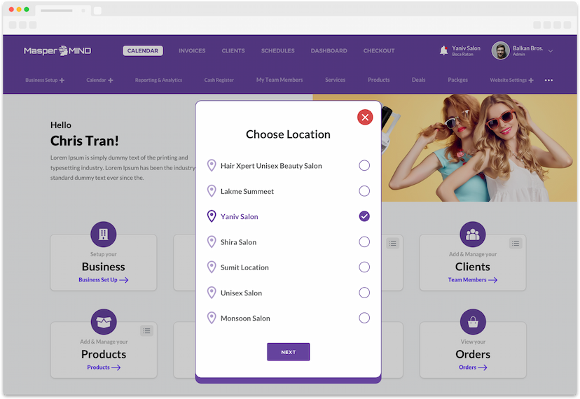The width and height of the screenshot is (580, 399).
Task: Open the Invoices tab
Action: (x=192, y=51)
